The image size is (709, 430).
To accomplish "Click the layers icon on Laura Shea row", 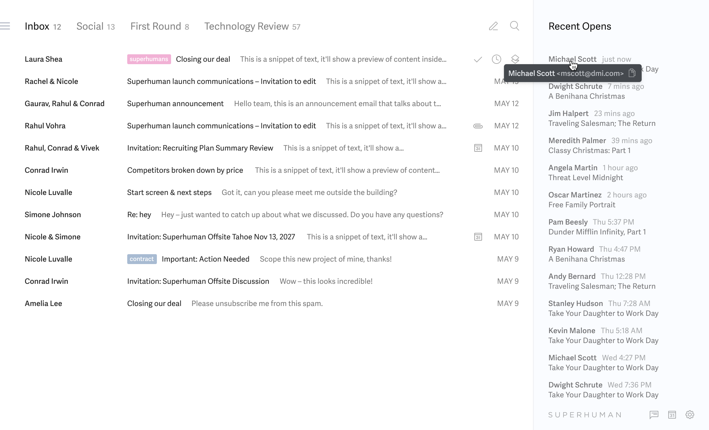I will [515, 59].
